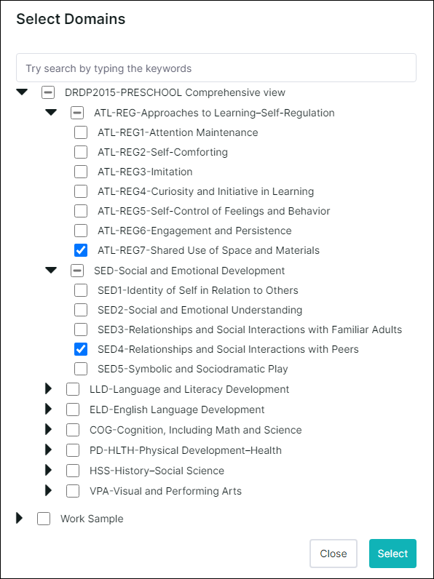Check the Work Sample checkbox
Image resolution: width=434 pixels, height=579 pixels.
coord(44,519)
